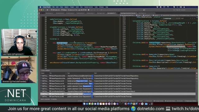Open the Watch pad
199x112 pixels.
pos(117,101)
